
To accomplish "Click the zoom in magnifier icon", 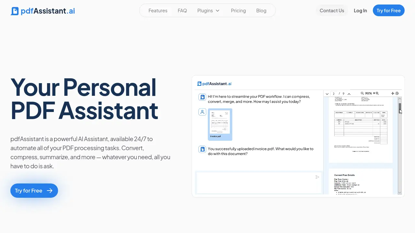I will 377,93.
